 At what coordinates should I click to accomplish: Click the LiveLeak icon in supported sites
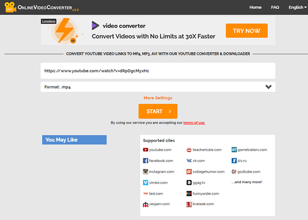[x=189, y=205]
